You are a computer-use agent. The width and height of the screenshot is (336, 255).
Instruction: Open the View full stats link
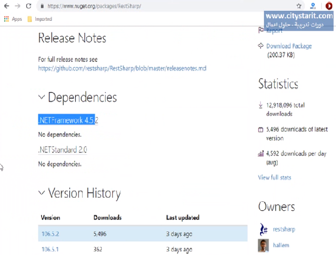pyautogui.click(x=275, y=178)
